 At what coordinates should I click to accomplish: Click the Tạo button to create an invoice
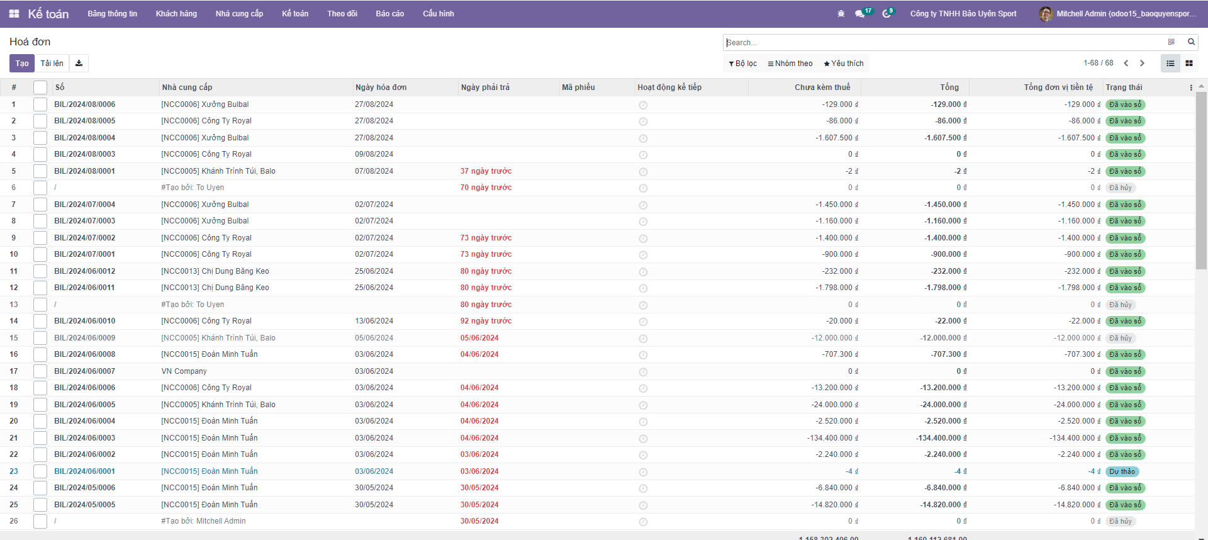pyautogui.click(x=22, y=63)
